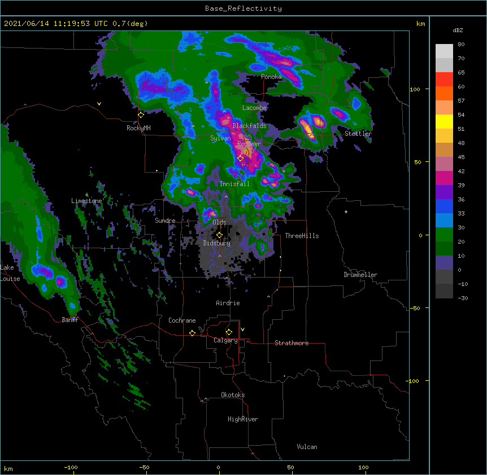
Task: Click the dBZ legend heading
Action: click(x=458, y=30)
